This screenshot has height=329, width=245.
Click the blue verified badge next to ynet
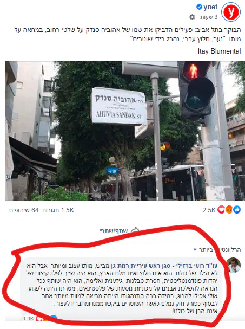point(199,7)
